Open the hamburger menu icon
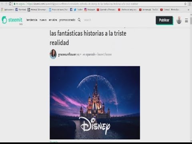The height and width of the screenshot is (144, 192). coord(186,20)
